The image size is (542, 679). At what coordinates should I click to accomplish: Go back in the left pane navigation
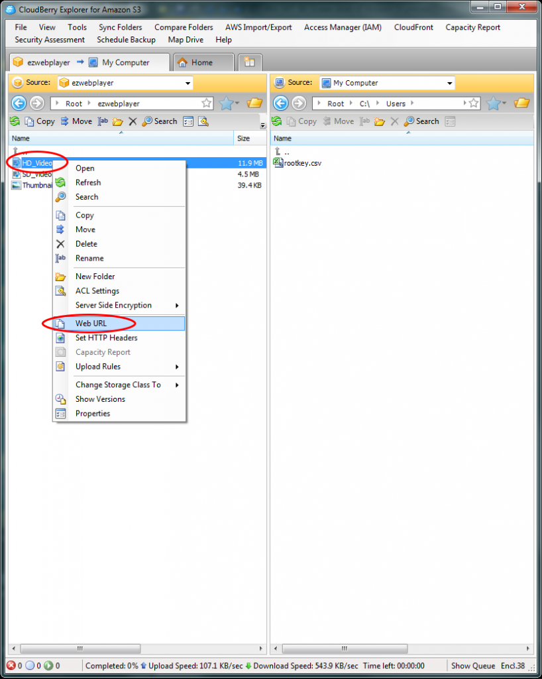[x=19, y=103]
